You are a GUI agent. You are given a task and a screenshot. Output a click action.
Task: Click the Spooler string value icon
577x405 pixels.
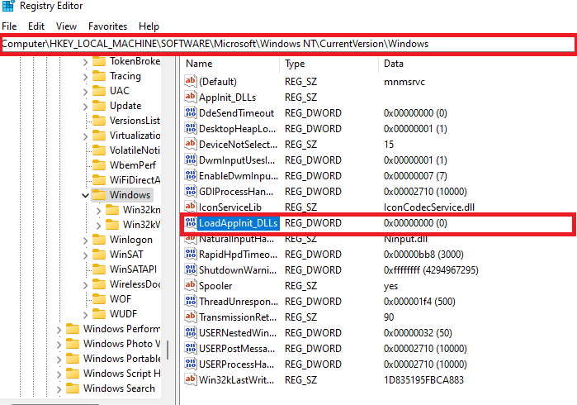pyautogui.click(x=191, y=286)
